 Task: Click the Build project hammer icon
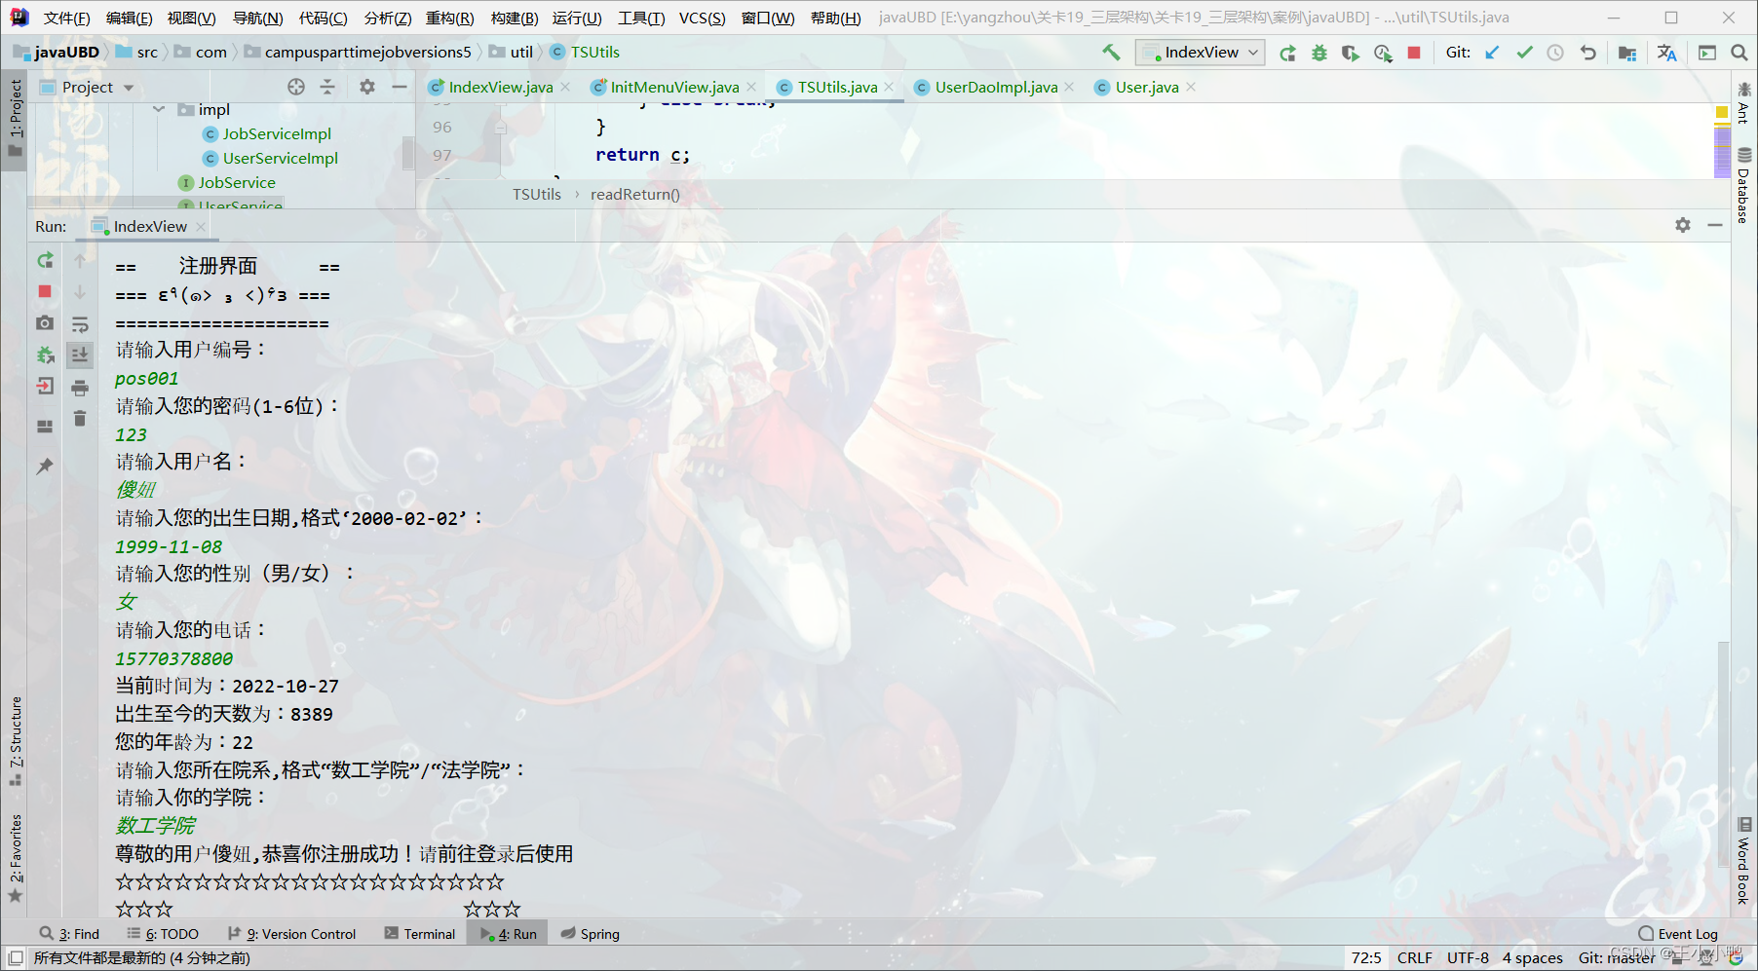tap(1111, 53)
